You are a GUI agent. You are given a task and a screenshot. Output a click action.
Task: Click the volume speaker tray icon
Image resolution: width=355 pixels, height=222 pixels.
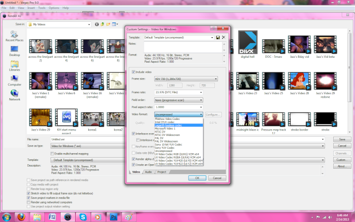[x=330, y=217]
